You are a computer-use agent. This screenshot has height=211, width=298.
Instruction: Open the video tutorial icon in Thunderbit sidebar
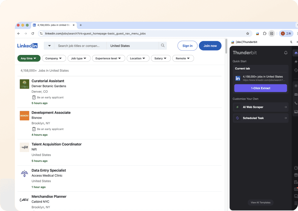tap(296, 189)
